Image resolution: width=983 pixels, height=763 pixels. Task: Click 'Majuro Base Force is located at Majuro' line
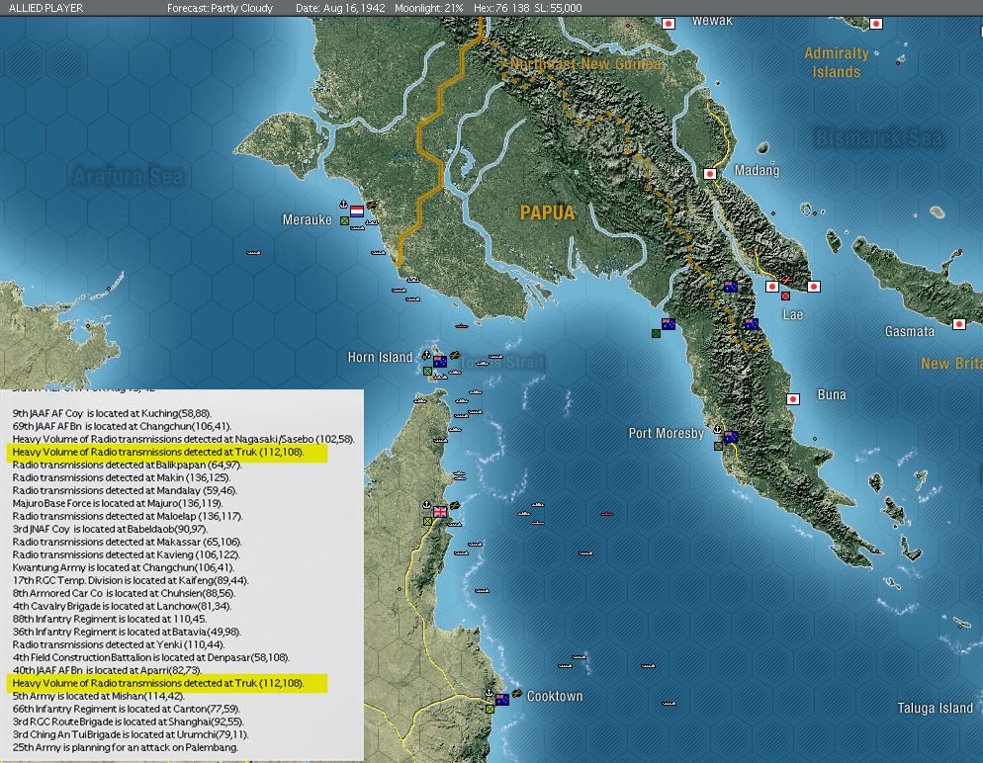pos(118,503)
